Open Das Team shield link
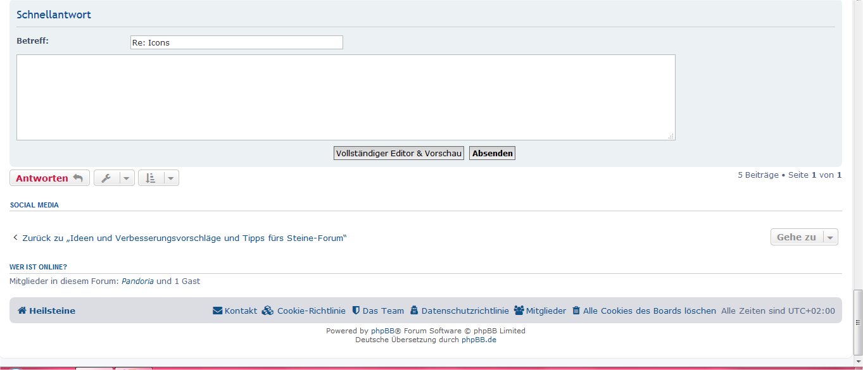This screenshot has width=863, height=370. pos(378,311)
